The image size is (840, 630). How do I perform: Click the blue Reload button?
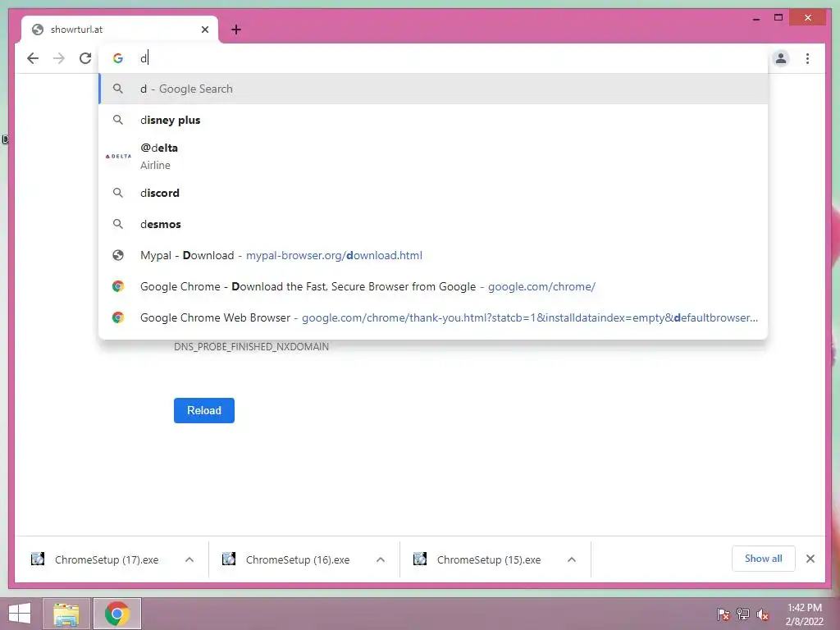[x=204, y=410]
